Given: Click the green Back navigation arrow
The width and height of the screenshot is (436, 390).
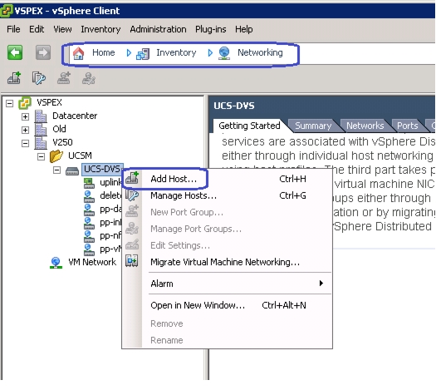Looking at the screenshot, I should coord(15,52).
